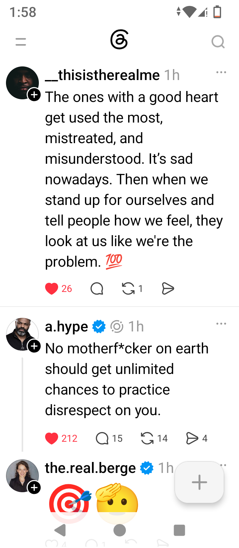Open more options for __thisistherealme post
Screen dimensions: 239x548
point(221,72)
